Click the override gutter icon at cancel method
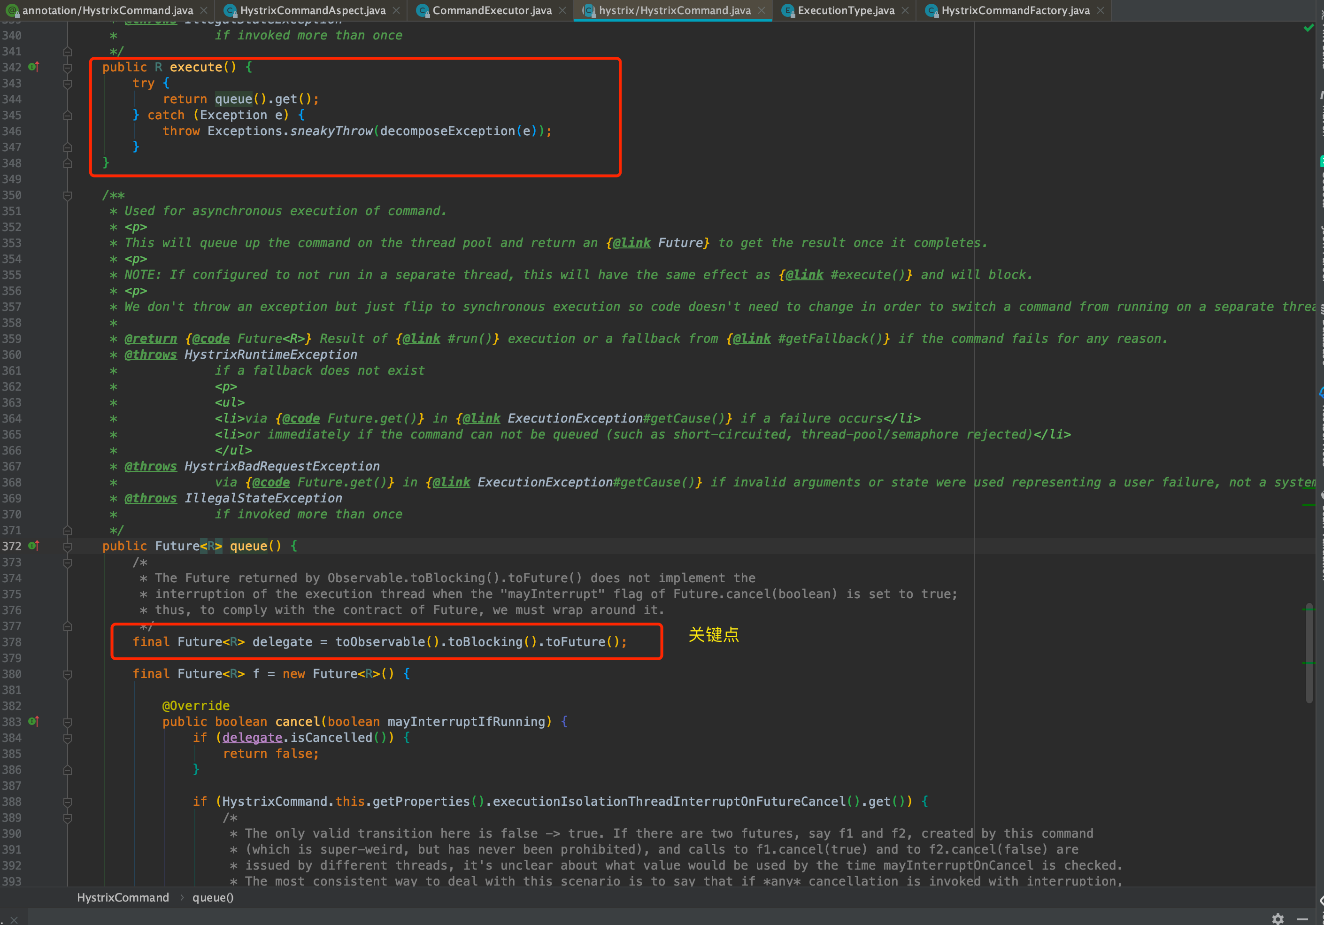 [x=33, y=721]
